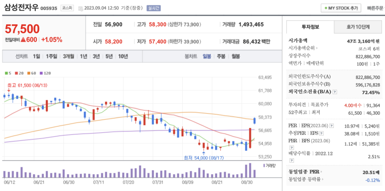
Task: Click the 외국인보유주식수 value 596,176,828
Action: (368, 85)
